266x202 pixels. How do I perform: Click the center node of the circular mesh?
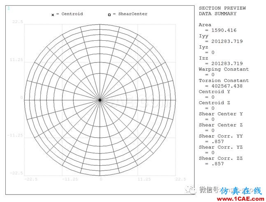coord(100,100)
